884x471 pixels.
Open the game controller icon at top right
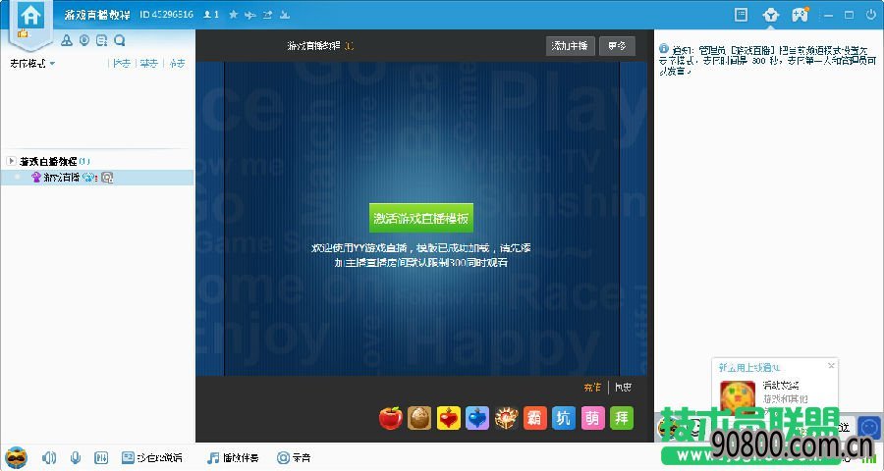[800, 15]
